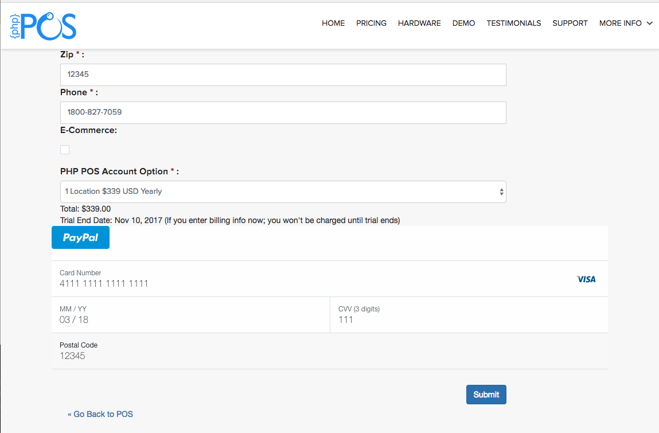Expand the More Info menu
Image resolution: width=659 pixels, height=433 pixels.
[x=620, y=24]
